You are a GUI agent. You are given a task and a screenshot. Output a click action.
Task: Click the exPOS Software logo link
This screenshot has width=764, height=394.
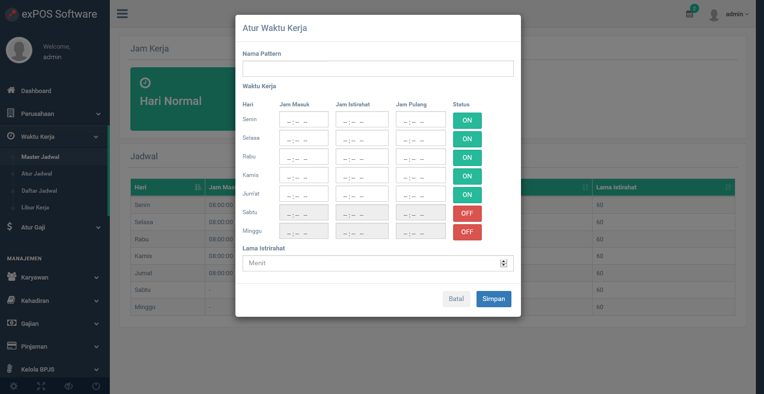(x=52, y=14)
